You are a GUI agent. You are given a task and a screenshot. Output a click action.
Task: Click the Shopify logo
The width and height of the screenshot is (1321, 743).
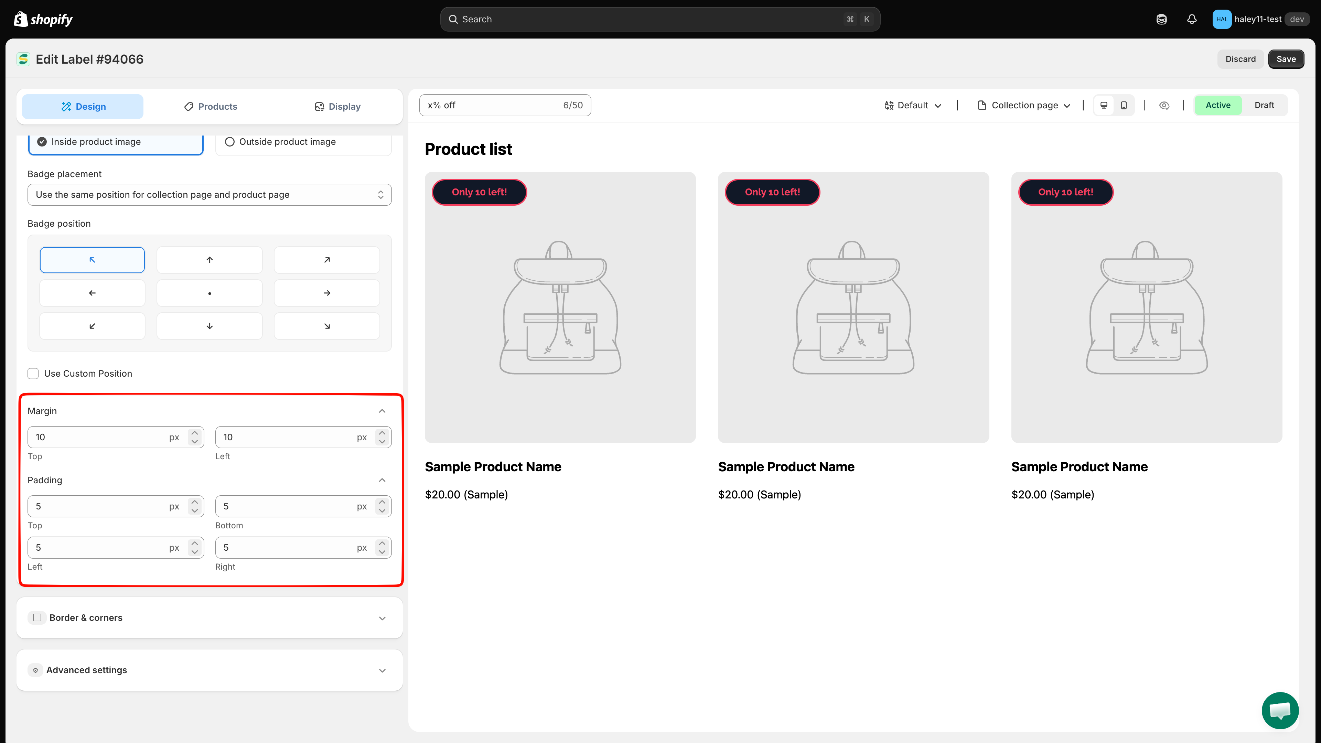(43, 20)
